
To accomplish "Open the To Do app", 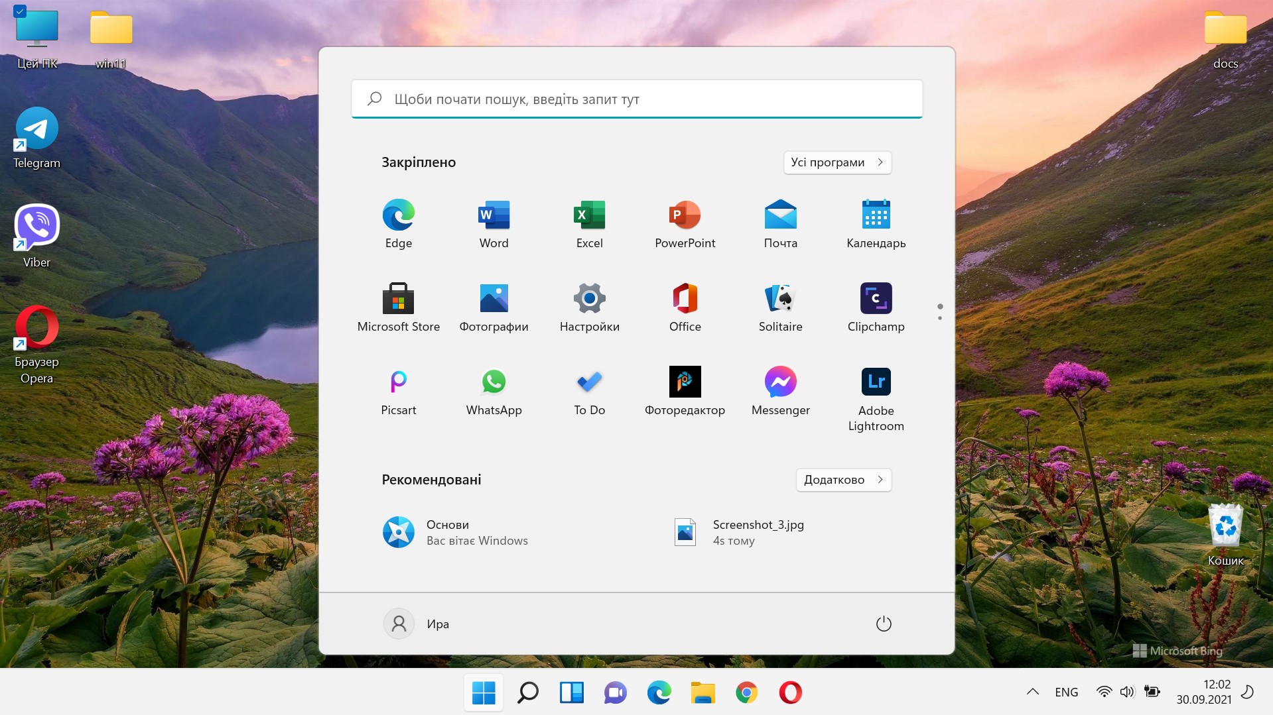I will tap(590, 391).
